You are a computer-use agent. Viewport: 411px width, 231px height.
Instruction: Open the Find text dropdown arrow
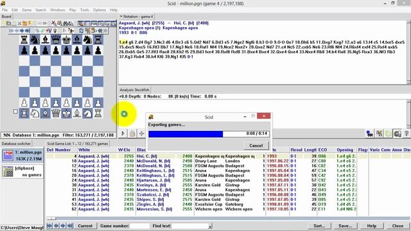click(210, 226)
